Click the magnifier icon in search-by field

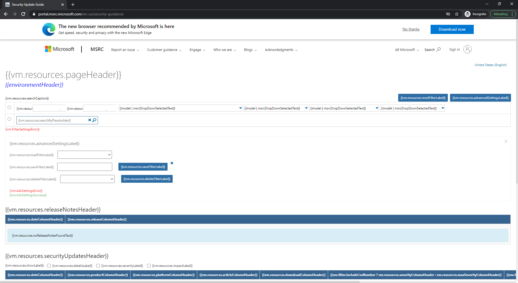point(94,120)
